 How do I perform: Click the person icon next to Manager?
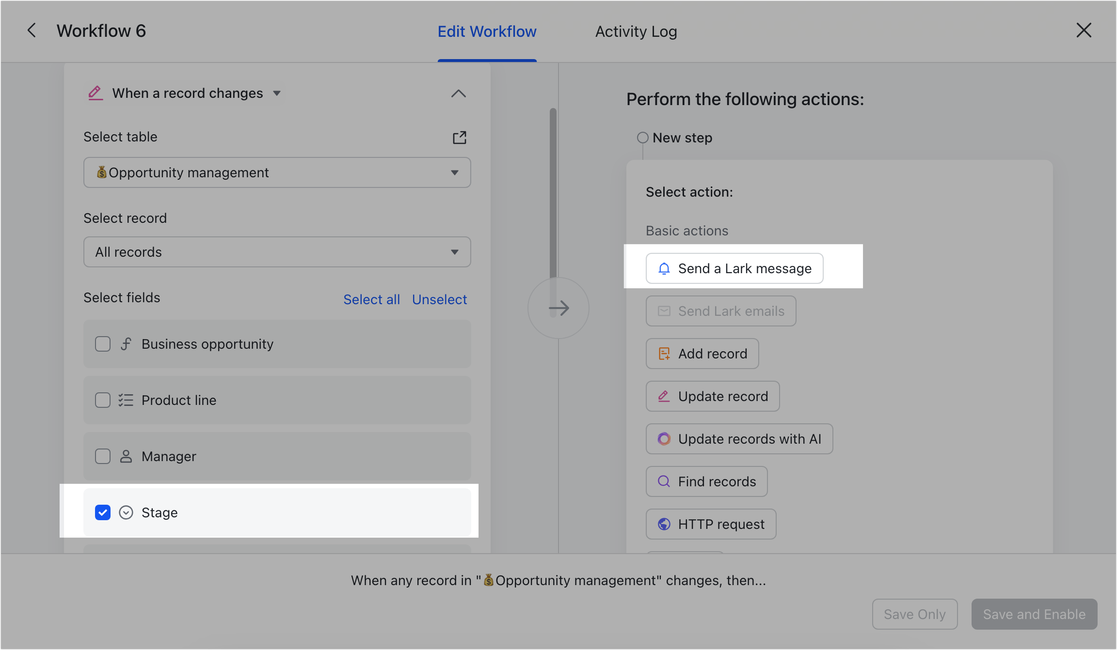click(126, 456)
